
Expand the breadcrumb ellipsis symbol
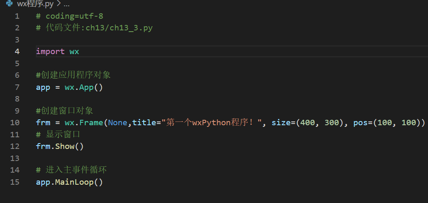coord(66,4)
